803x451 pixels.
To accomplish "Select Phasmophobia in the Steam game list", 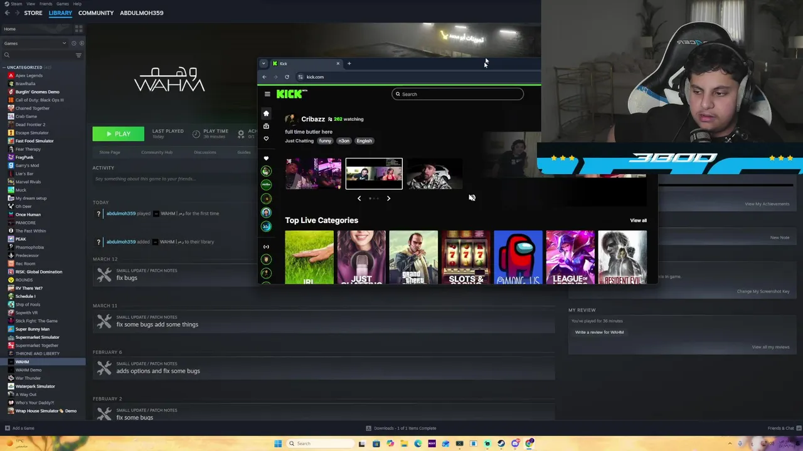I will coord(29,247).
